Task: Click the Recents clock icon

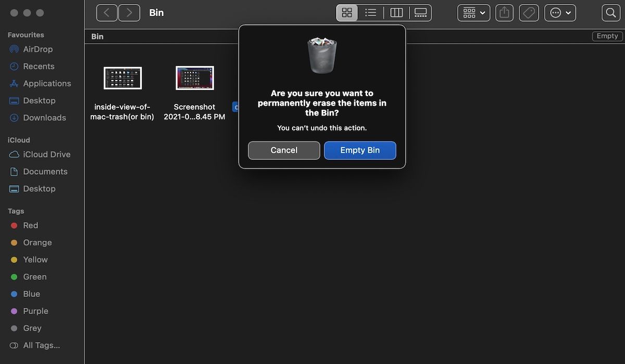Action: pyautogui.click(x=14, y=66)
